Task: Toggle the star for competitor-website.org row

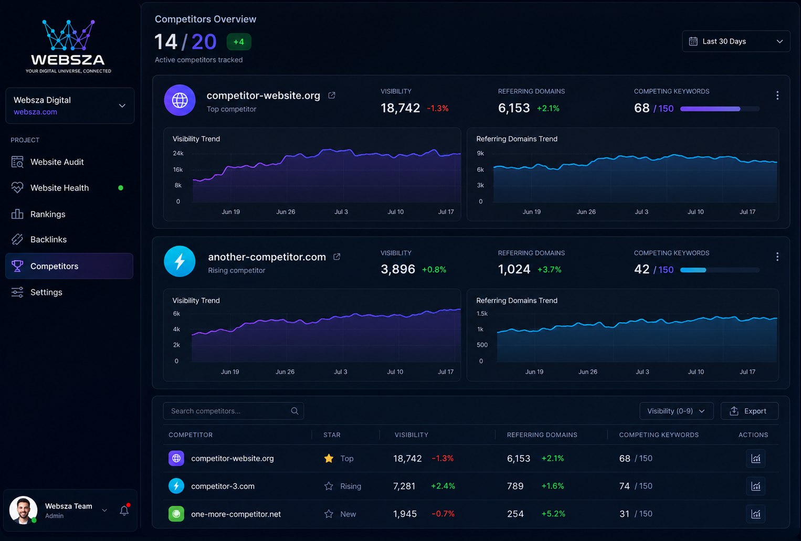Action: pyautogui.click(x=329, y=459)
